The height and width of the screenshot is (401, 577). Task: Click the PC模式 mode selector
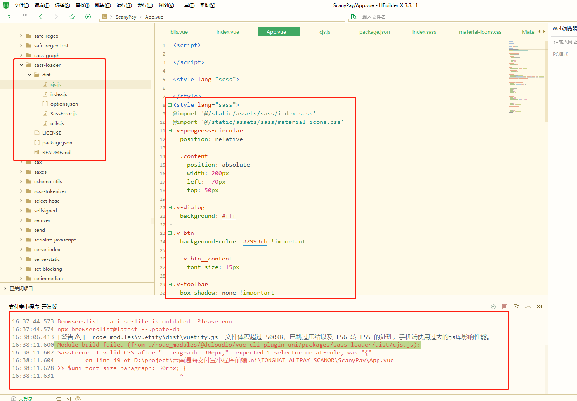tap(565, 54)
